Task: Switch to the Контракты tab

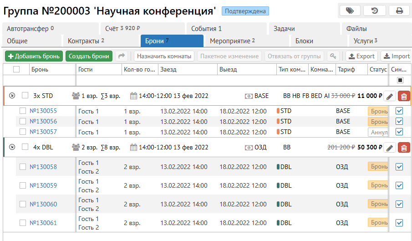Action: click(x=86, y=41)
